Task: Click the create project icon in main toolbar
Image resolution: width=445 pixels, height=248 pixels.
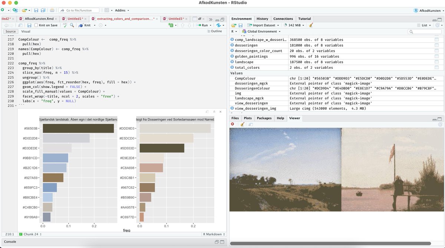Action: 15,10
